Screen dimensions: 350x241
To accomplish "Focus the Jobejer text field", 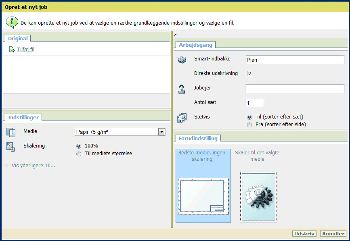I will (295, 88).
